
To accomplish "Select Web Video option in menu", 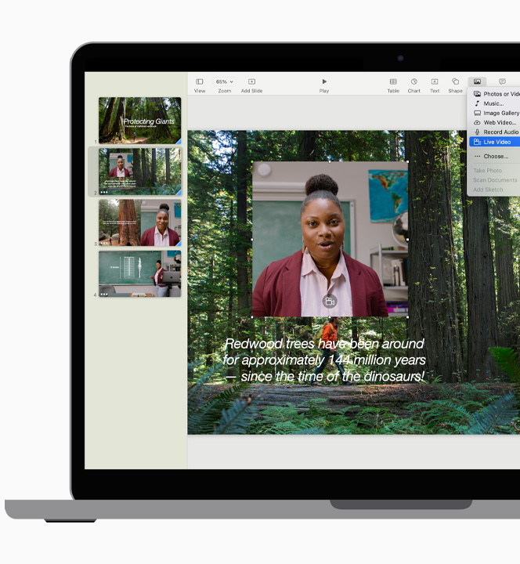I will point(499,123).
